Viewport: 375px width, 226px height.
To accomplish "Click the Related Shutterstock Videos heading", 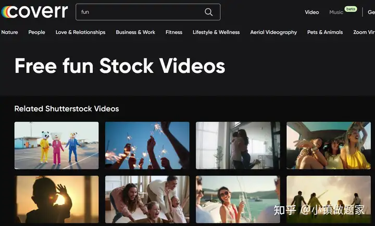I will [x=67, y=109].
